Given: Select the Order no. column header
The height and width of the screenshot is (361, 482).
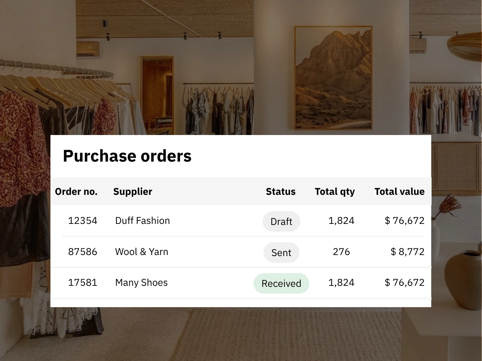Looking at the screenshot, I should [76, 192].
